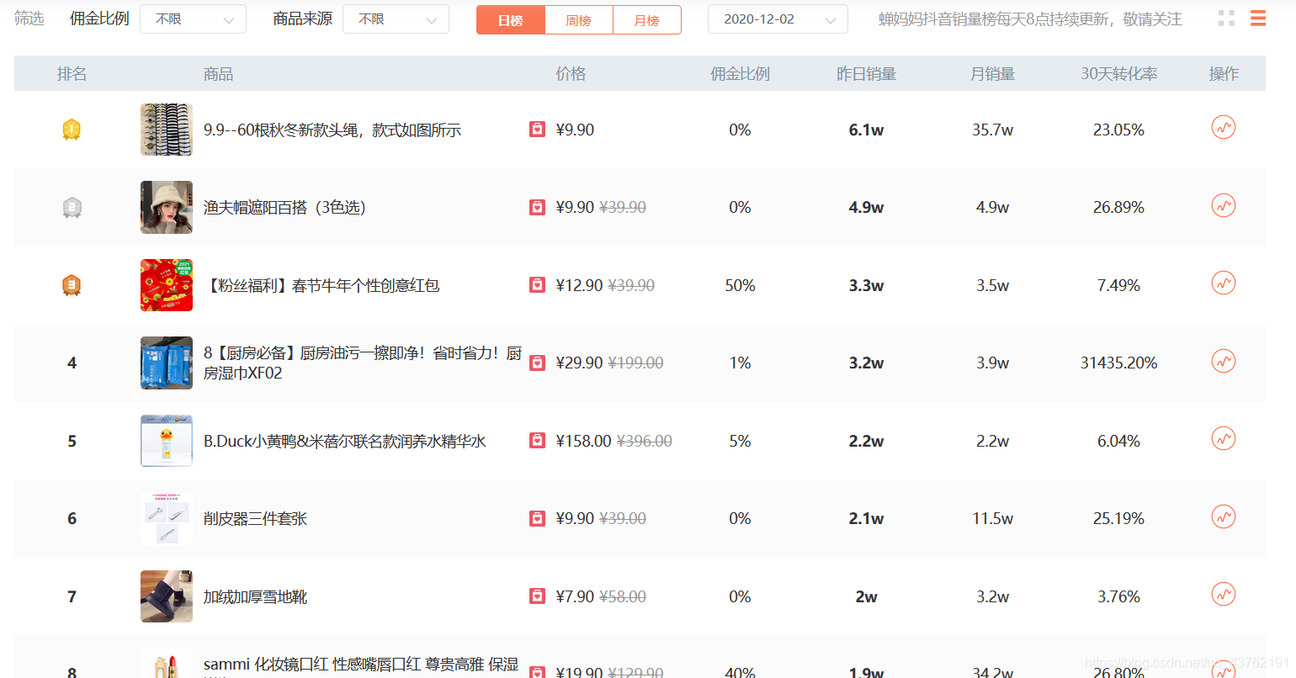Click the 商品 column header
The image size is (1296, 678).
(x=218, y=74)
